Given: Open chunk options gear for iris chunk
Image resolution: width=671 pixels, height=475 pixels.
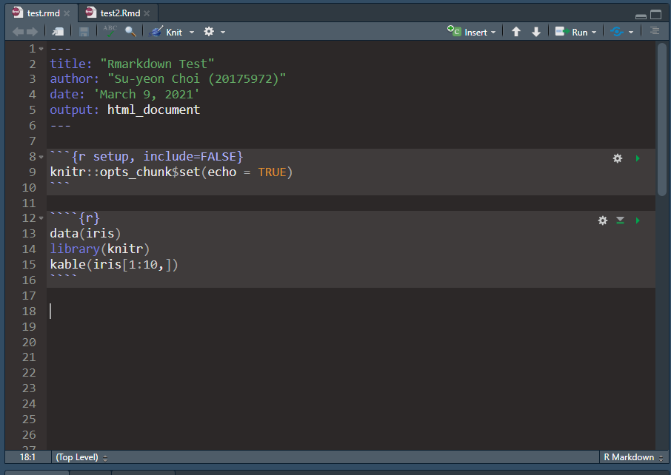Looking at the screenshot, I should click(603, 220).
